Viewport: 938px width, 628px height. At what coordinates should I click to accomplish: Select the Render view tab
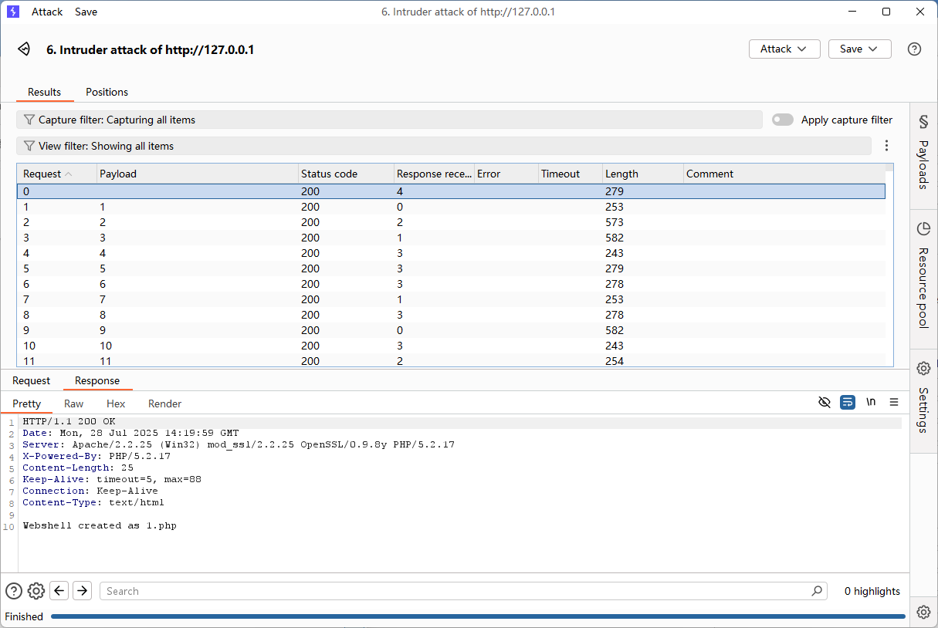165,403
